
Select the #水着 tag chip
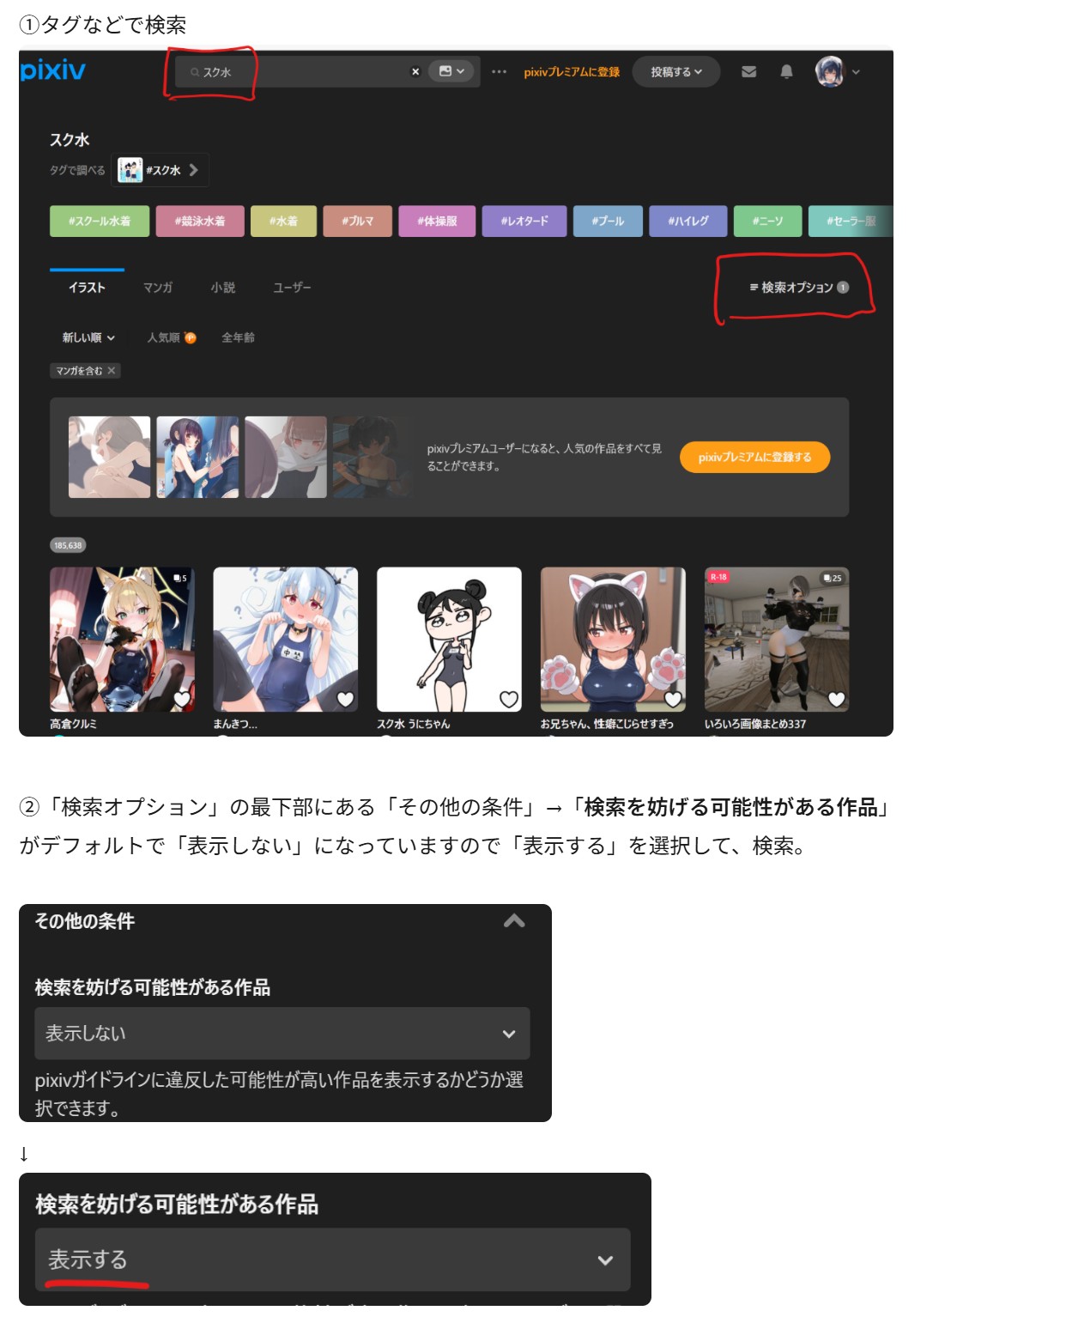coord(283,221)
